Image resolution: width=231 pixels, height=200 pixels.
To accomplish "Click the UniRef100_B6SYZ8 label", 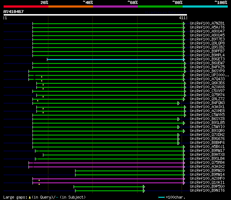I will tap(207, 119).
